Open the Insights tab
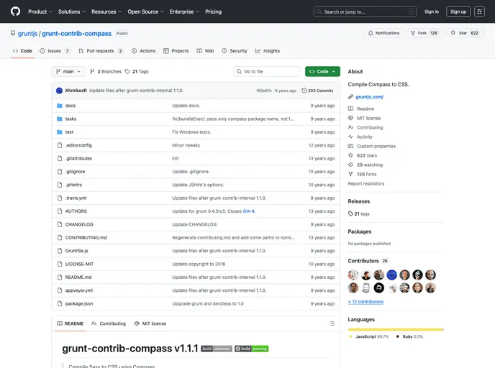This screenshot has height=368, width=495. [268, 51]
